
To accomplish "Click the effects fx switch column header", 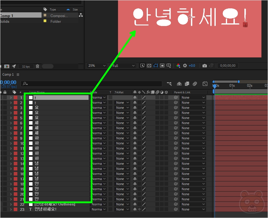I will (x=148, y=92).
